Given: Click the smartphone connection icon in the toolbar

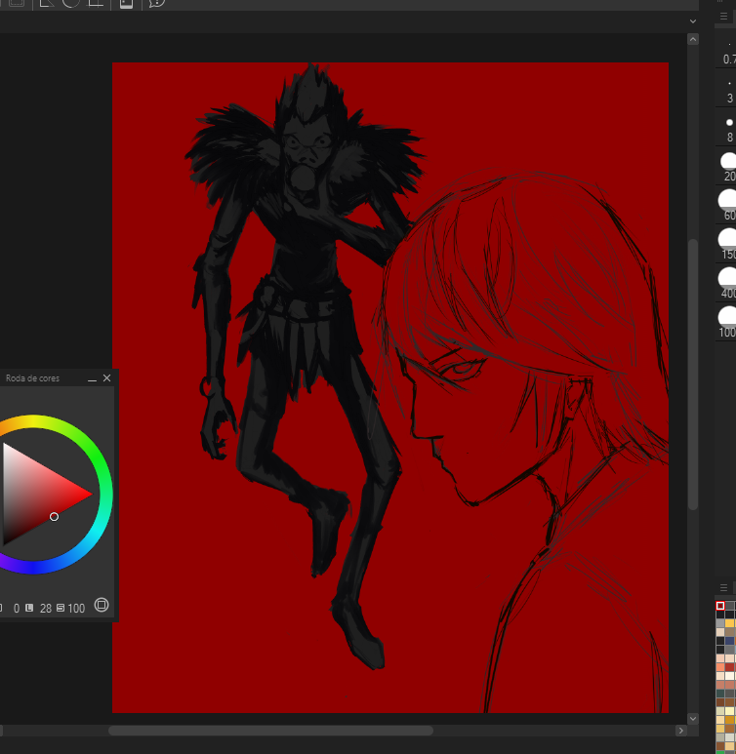Looking at the screenshot, I should coord(126,3).
